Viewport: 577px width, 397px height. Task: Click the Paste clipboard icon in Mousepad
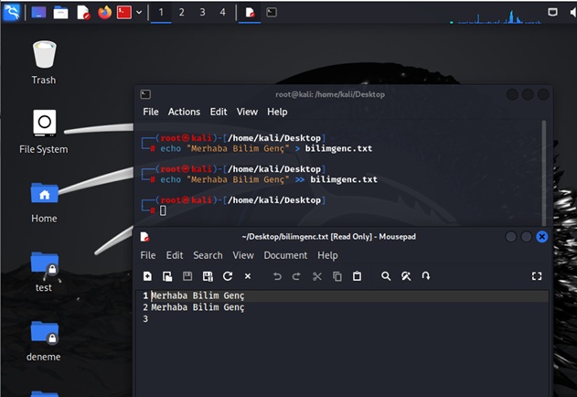coord(357,276)
